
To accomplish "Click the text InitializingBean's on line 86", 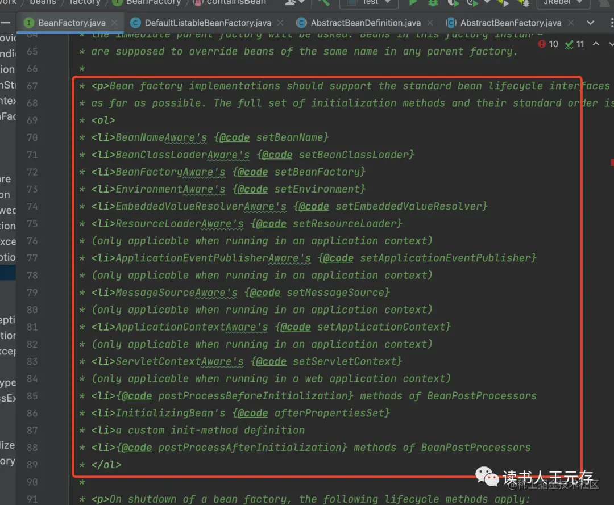I will coord(171,413).
